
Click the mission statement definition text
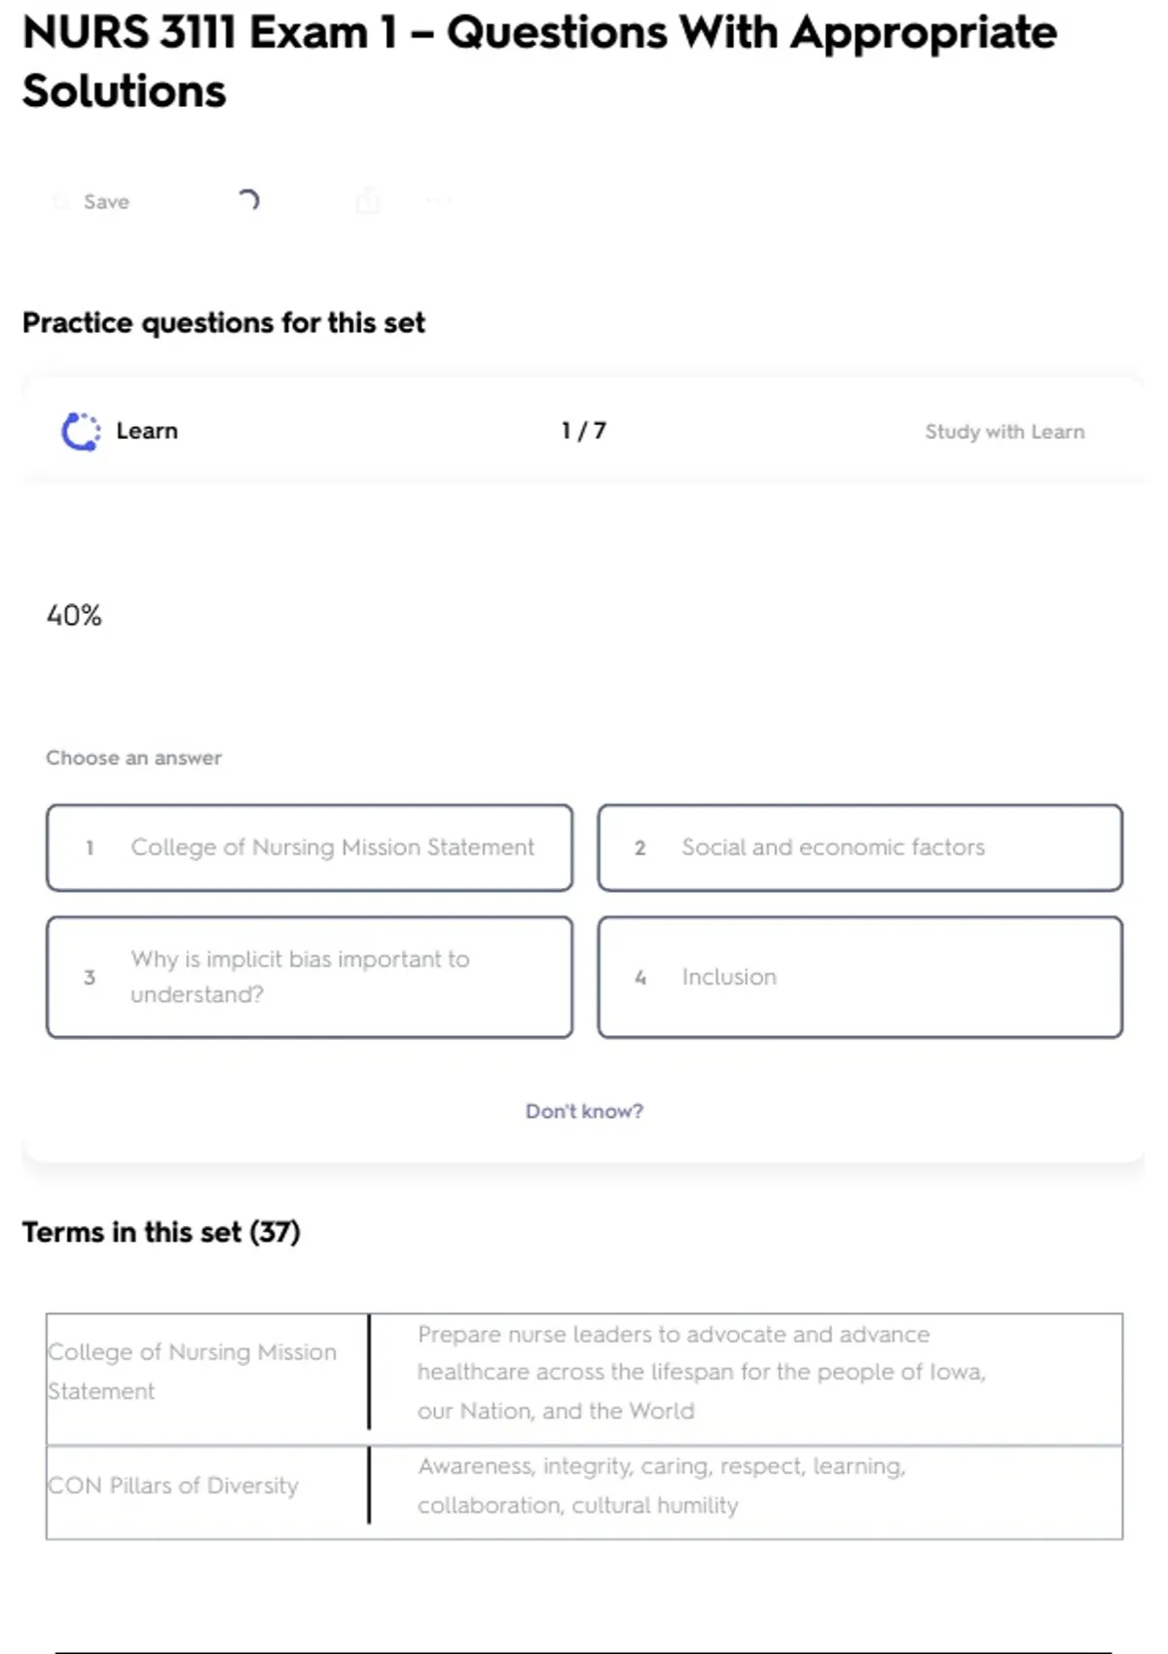(701, 1372)
